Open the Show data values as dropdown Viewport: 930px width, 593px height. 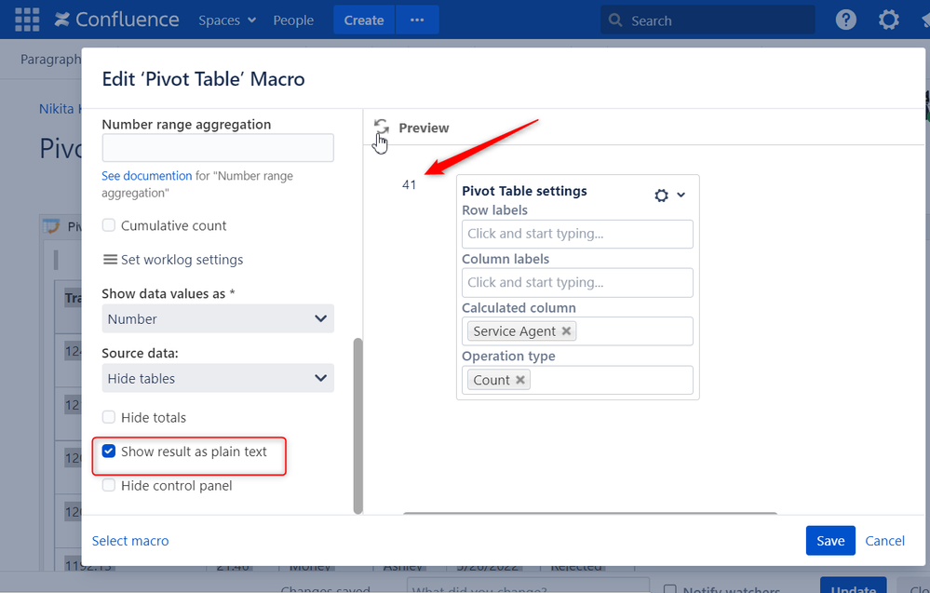coord(218,319)
